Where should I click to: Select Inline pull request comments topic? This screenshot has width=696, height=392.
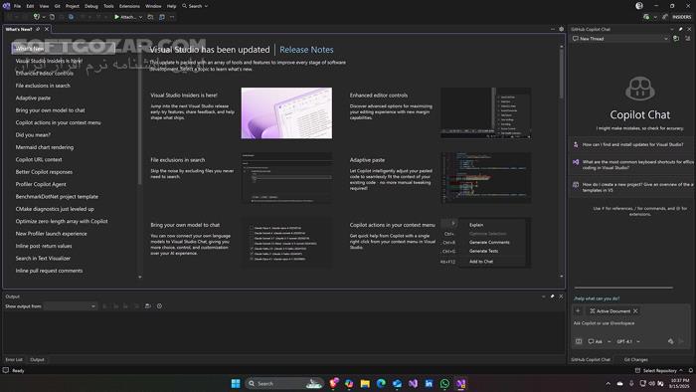(x=49, y=271)
